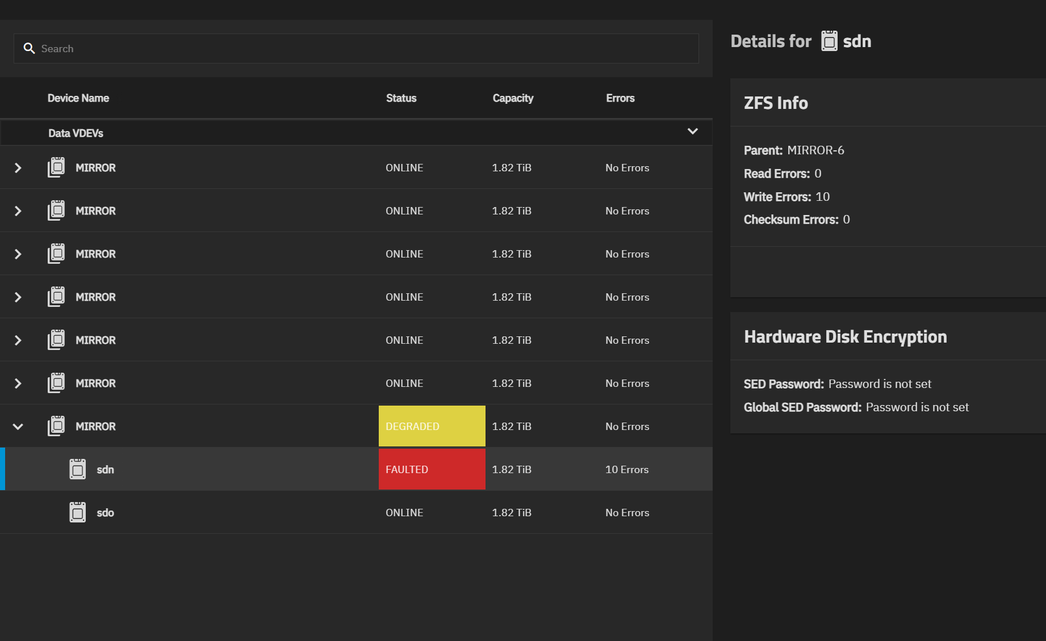Click the red FAULTED status badge

point(432,470)
